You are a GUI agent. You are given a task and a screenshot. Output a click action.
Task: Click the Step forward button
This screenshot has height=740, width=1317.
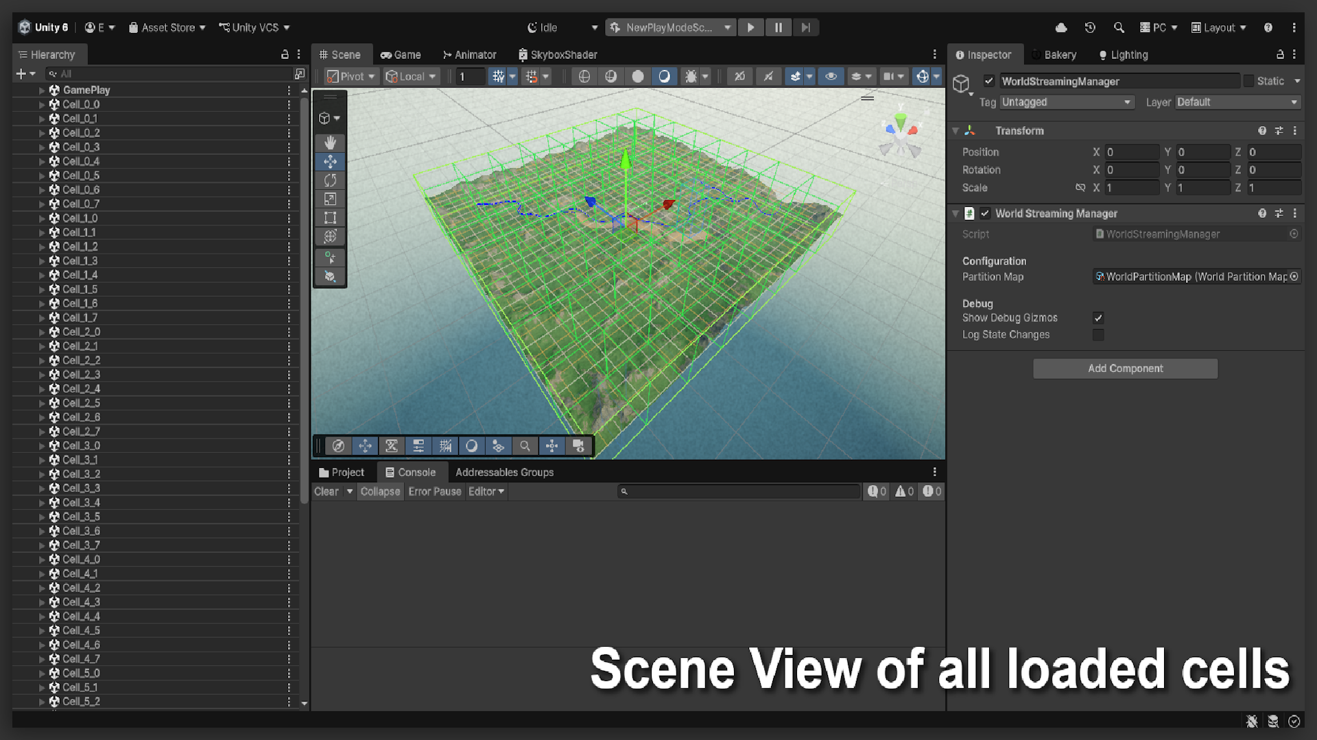pyautogui.click(x=806, y=27)
